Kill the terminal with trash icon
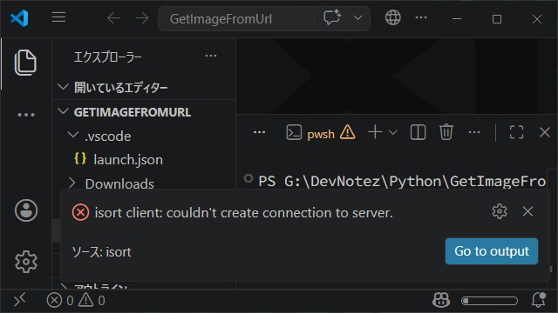 click(x=446, y=132)
